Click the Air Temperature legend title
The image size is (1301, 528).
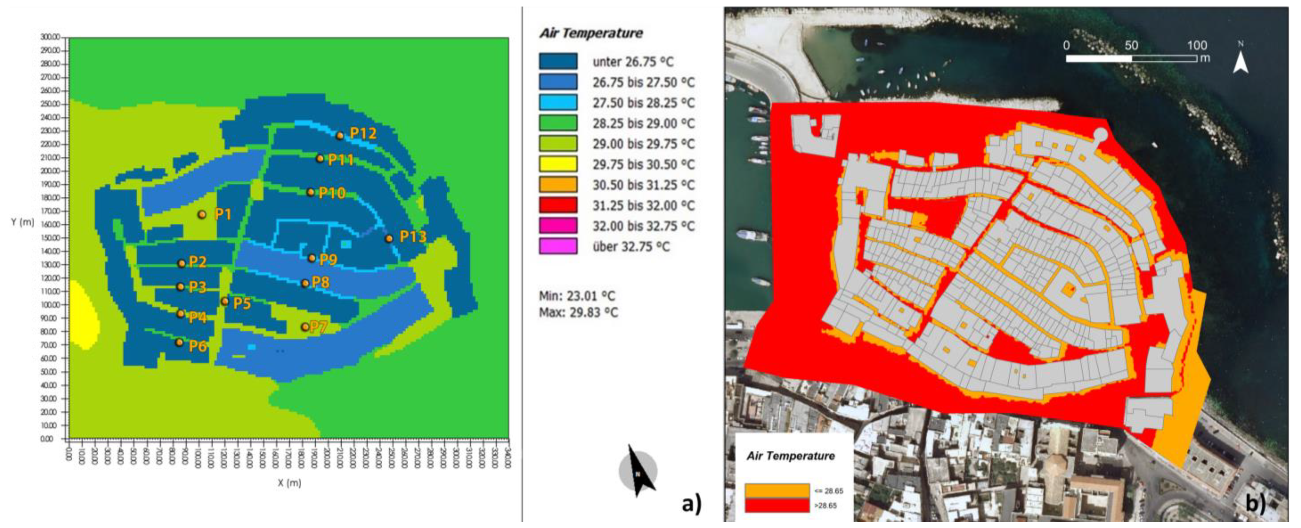[591, 33]
